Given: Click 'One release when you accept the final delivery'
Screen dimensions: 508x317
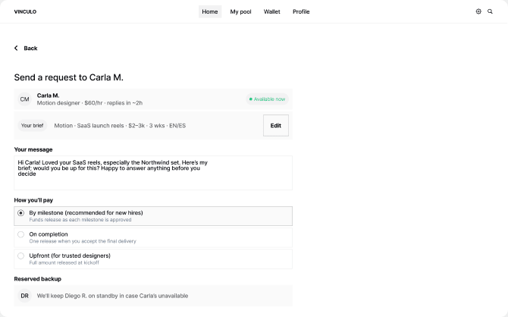Looking at the screenshot, I should [x=83, y=241].
